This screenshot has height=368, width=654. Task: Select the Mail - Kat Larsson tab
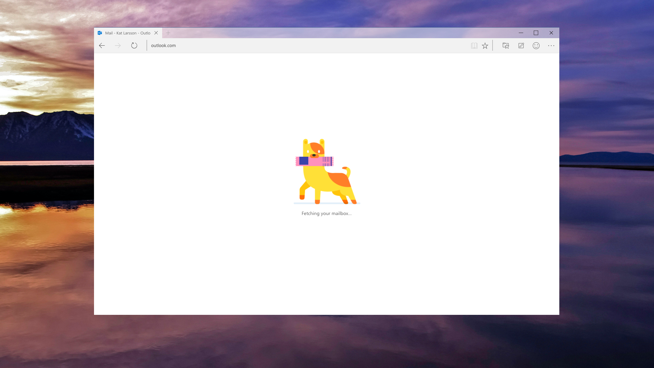point(127,33)
